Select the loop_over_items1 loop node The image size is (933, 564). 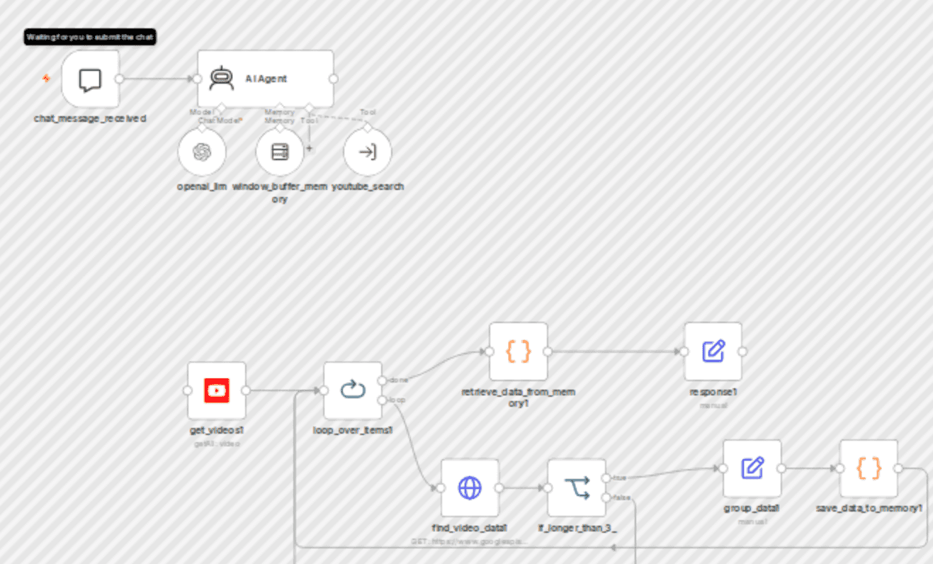353,390
